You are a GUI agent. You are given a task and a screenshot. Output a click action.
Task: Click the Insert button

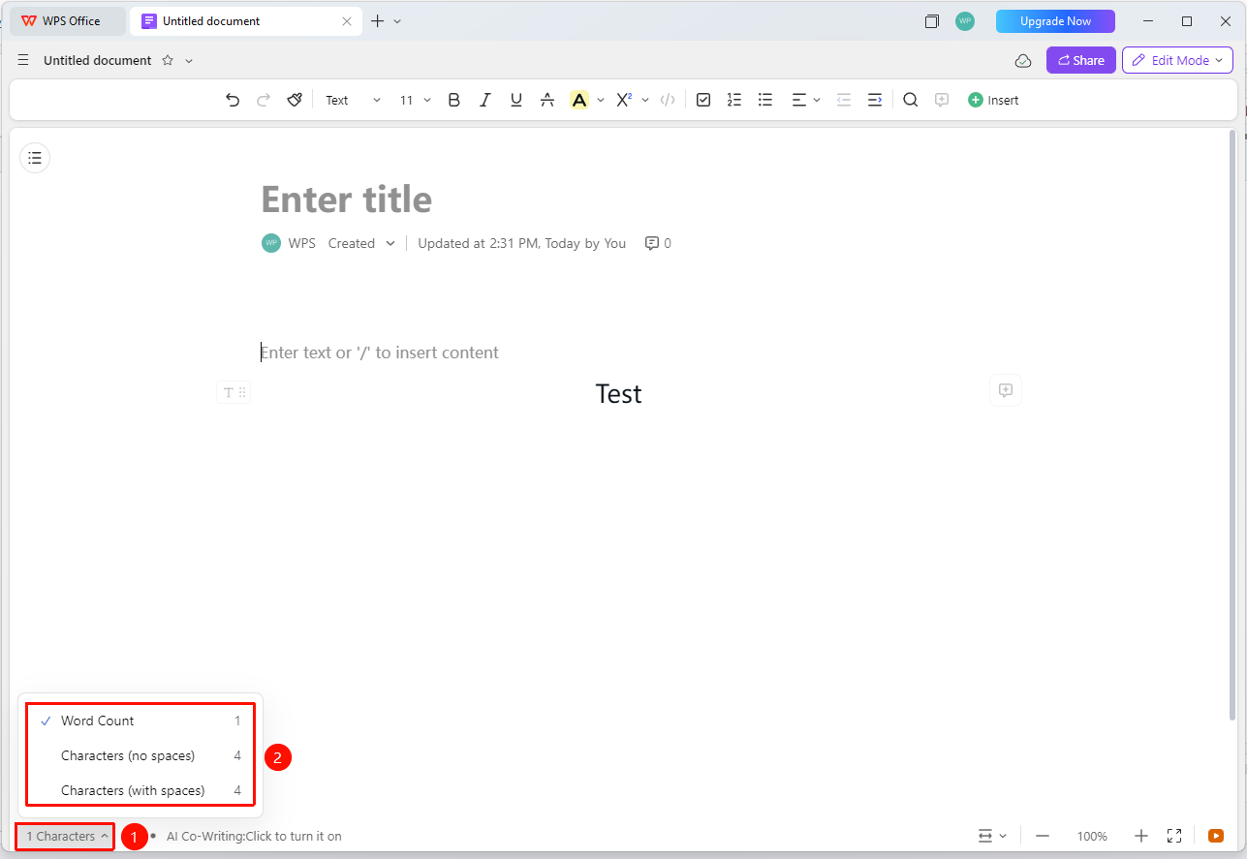(994, 100)
